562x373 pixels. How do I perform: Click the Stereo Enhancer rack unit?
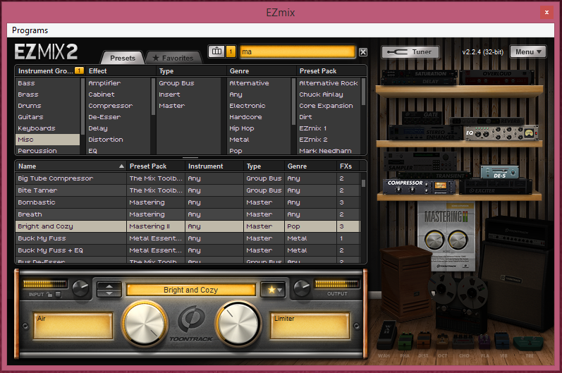[x=425, y=133]
